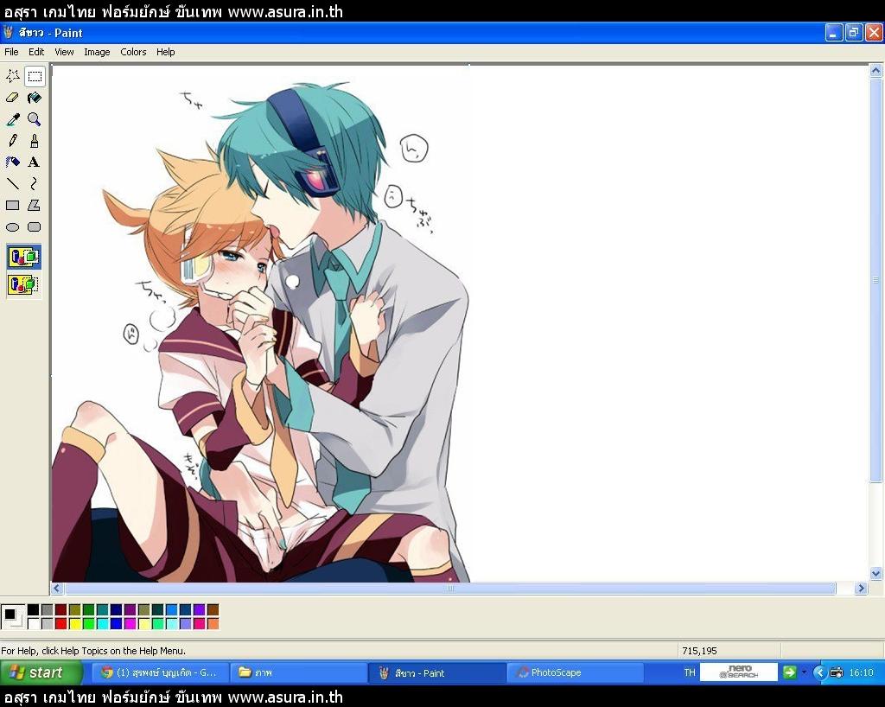Open the Image menu
The width and height of the screenshot is (885, 707).
[97, 52]
